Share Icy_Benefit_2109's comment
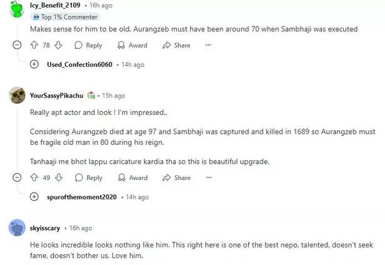The height and width of the screenshot is (265, 385). [x=176, y=45]
